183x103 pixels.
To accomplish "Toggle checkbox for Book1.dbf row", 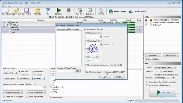I will tap(4, 27).
